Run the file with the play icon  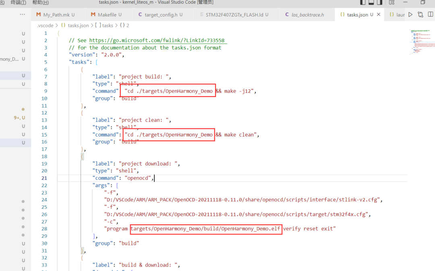(x=410, y=14)
